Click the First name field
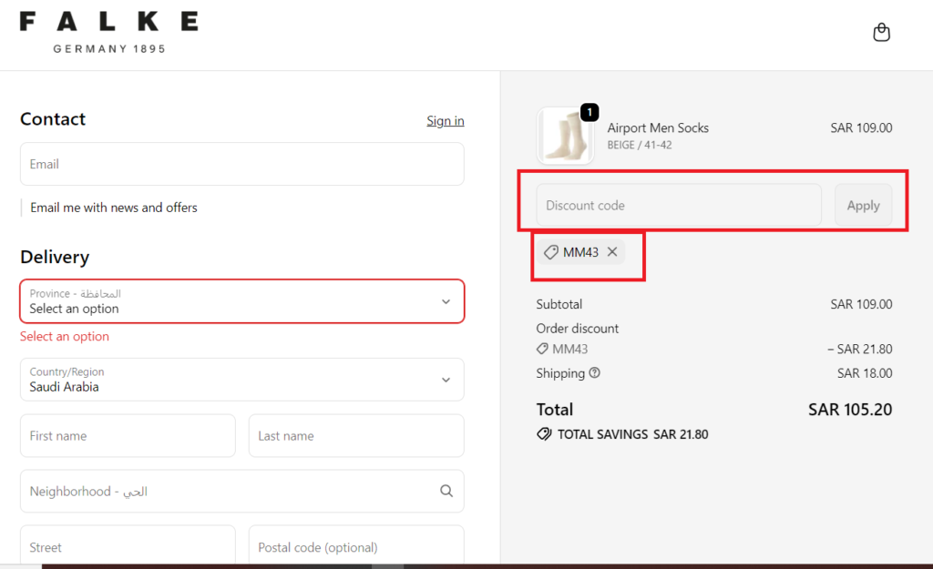 128,436
